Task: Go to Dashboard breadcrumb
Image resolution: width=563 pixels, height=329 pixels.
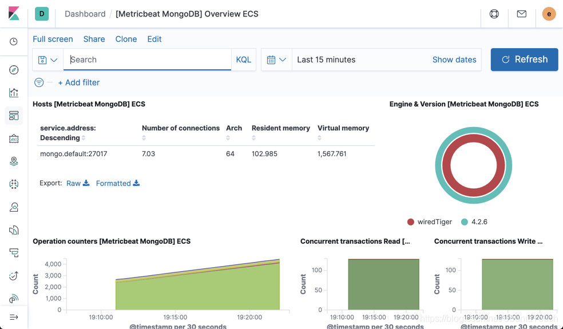Action: tap(85, 14)
